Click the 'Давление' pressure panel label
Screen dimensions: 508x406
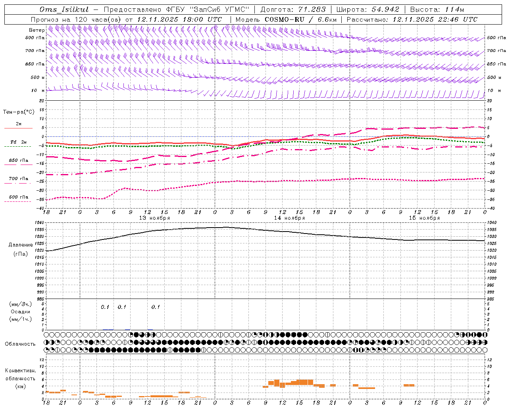pos(21,245)
